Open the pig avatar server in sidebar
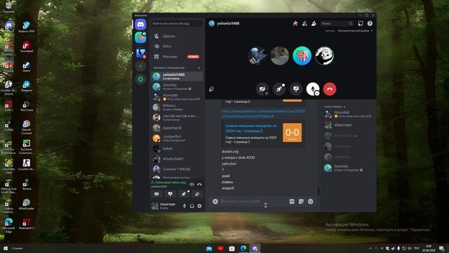The height and width of the screenshot is (253, 449). coord(140,37)
